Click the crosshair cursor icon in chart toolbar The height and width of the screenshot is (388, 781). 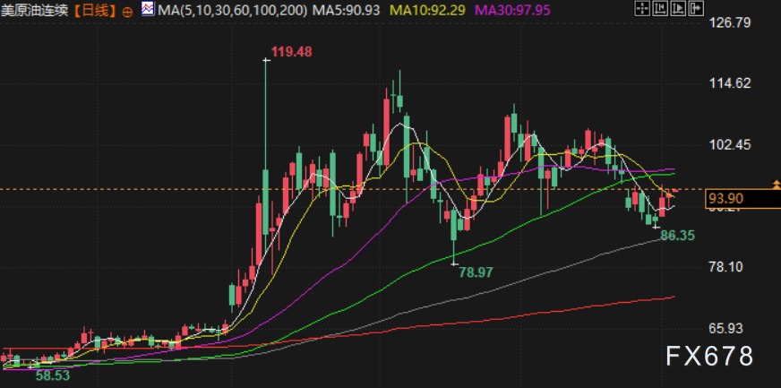pos(642,8)
